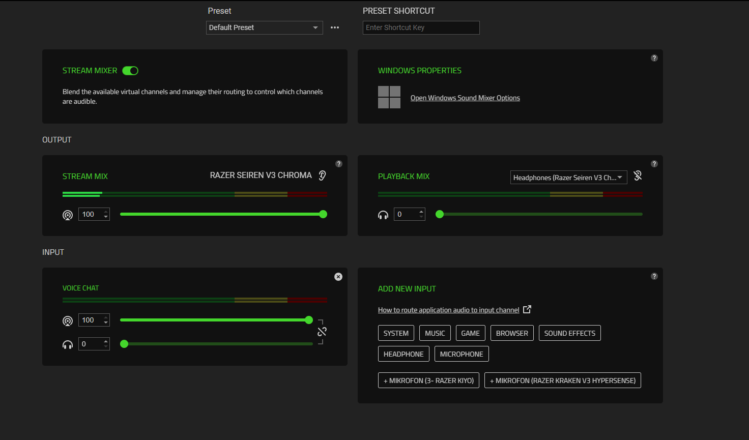Image resolution: width=749 pixels, height=440 pixels.
Task: Open help for Windows Properties panel
Action: click(x=654, y=58)
